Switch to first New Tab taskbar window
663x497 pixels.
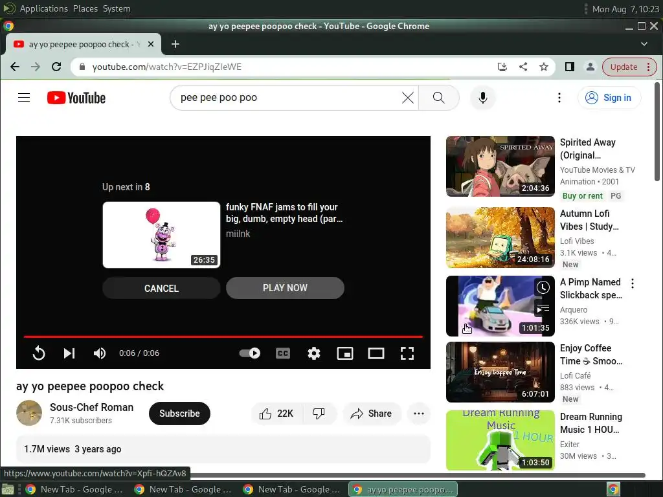(75, 489)
